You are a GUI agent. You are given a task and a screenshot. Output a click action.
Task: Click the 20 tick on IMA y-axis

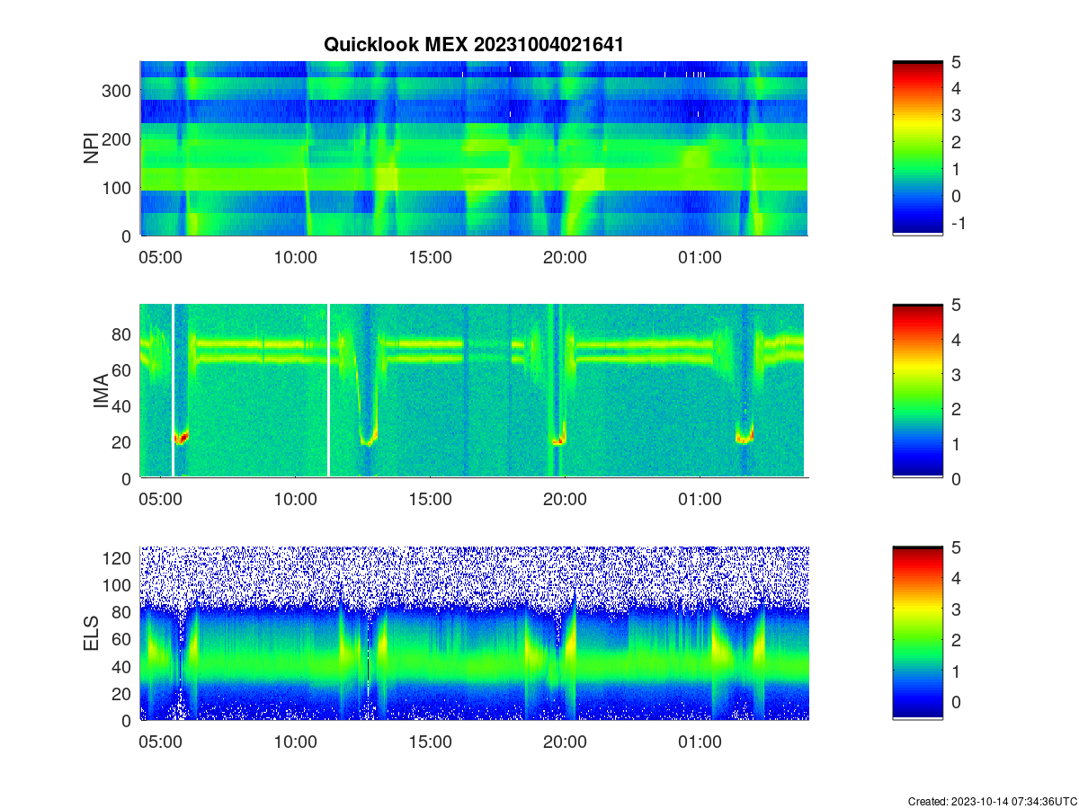pos(123,442)
